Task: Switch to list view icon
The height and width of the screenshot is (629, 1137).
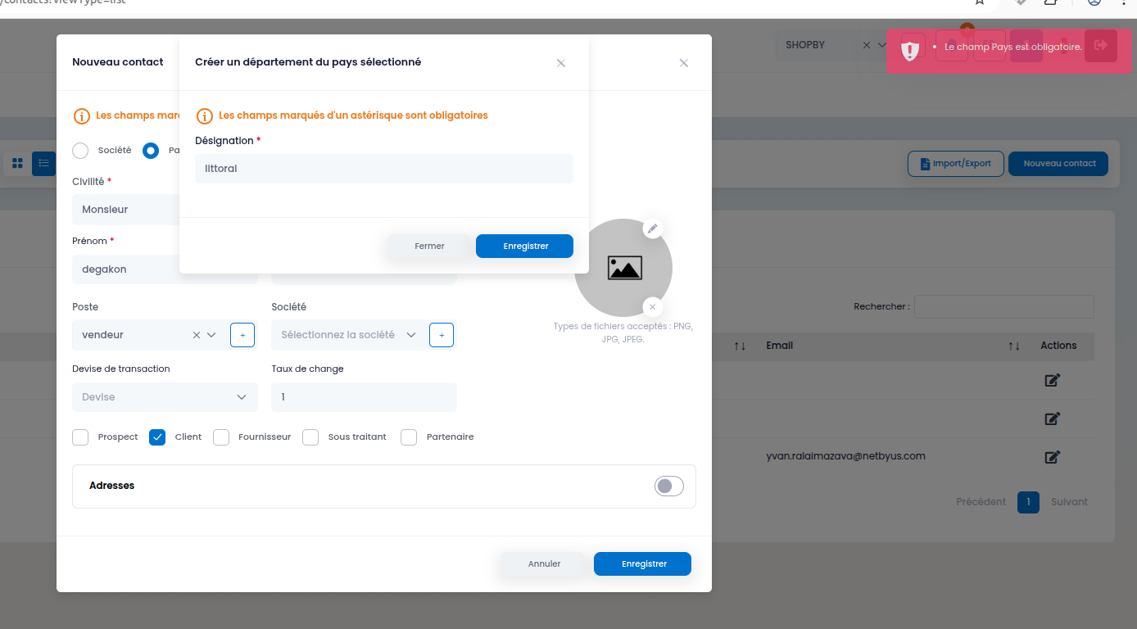Action: pyautogui.click(x=43, y=164)
